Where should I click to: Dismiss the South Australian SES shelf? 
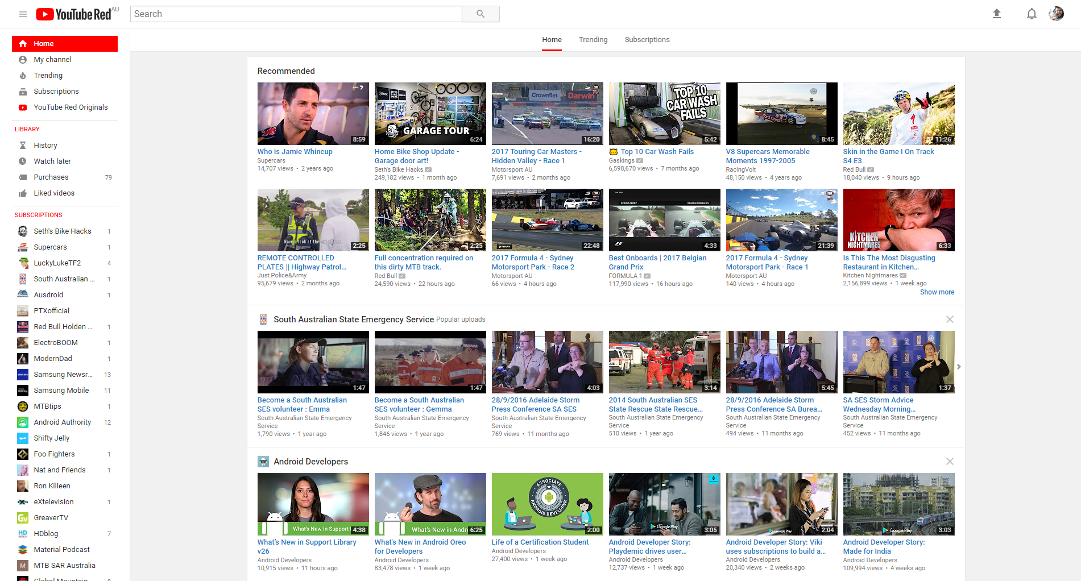coord(950,319)
